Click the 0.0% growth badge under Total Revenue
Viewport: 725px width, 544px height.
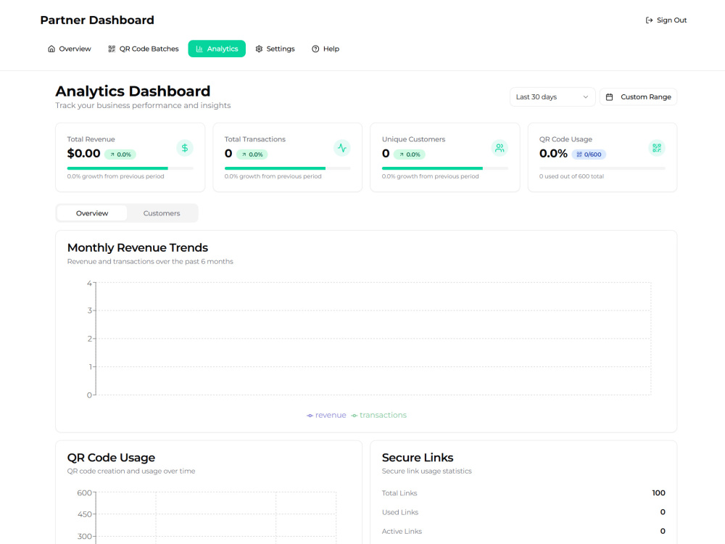pyautogui.click(x=120, y=154)
